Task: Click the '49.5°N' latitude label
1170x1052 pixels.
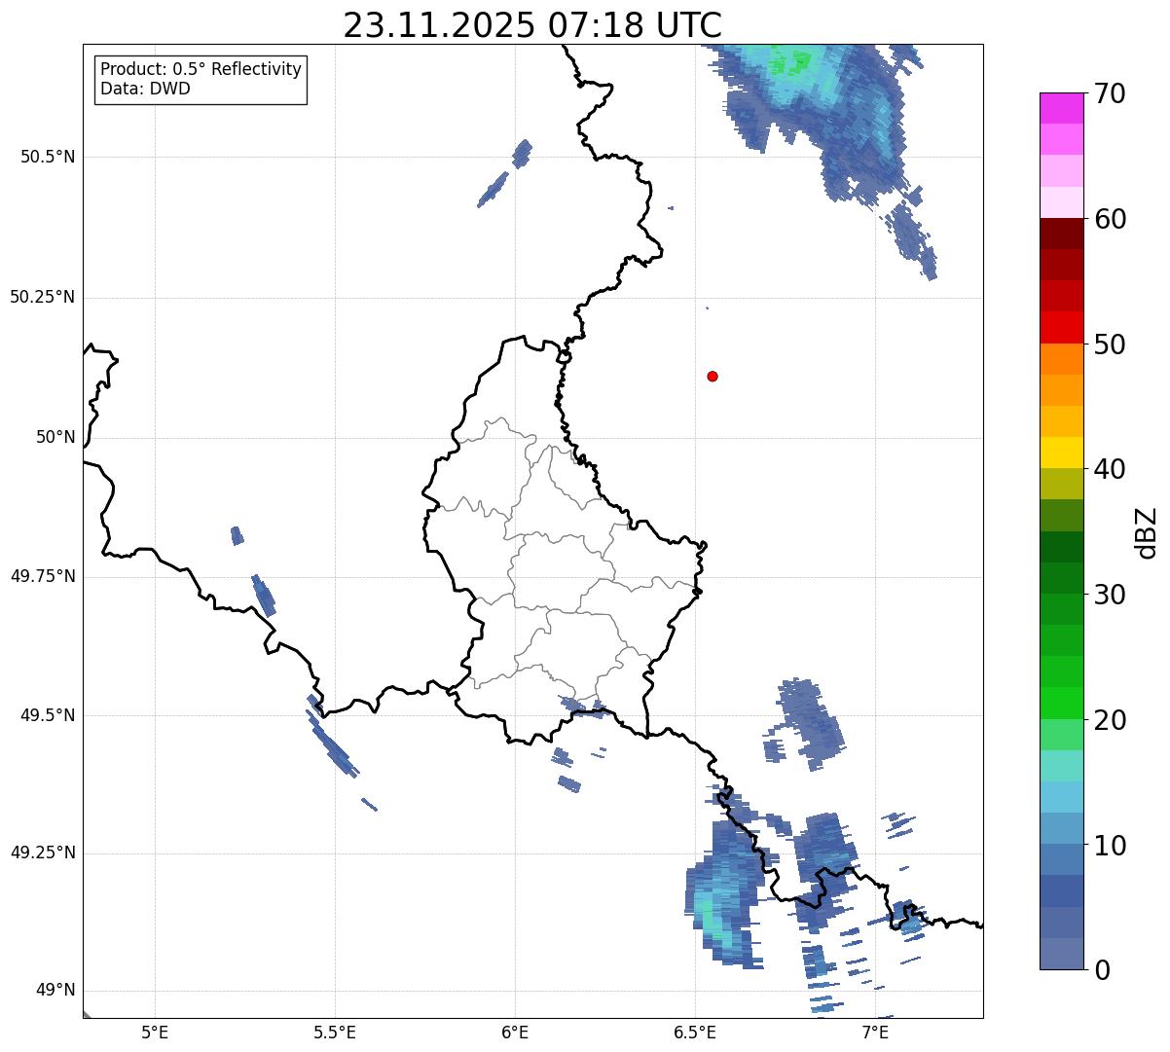Action: click(48, 716)
